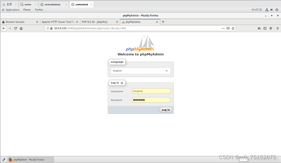Switch to Apache HTTP Server Test tab

tap(60, 22)
